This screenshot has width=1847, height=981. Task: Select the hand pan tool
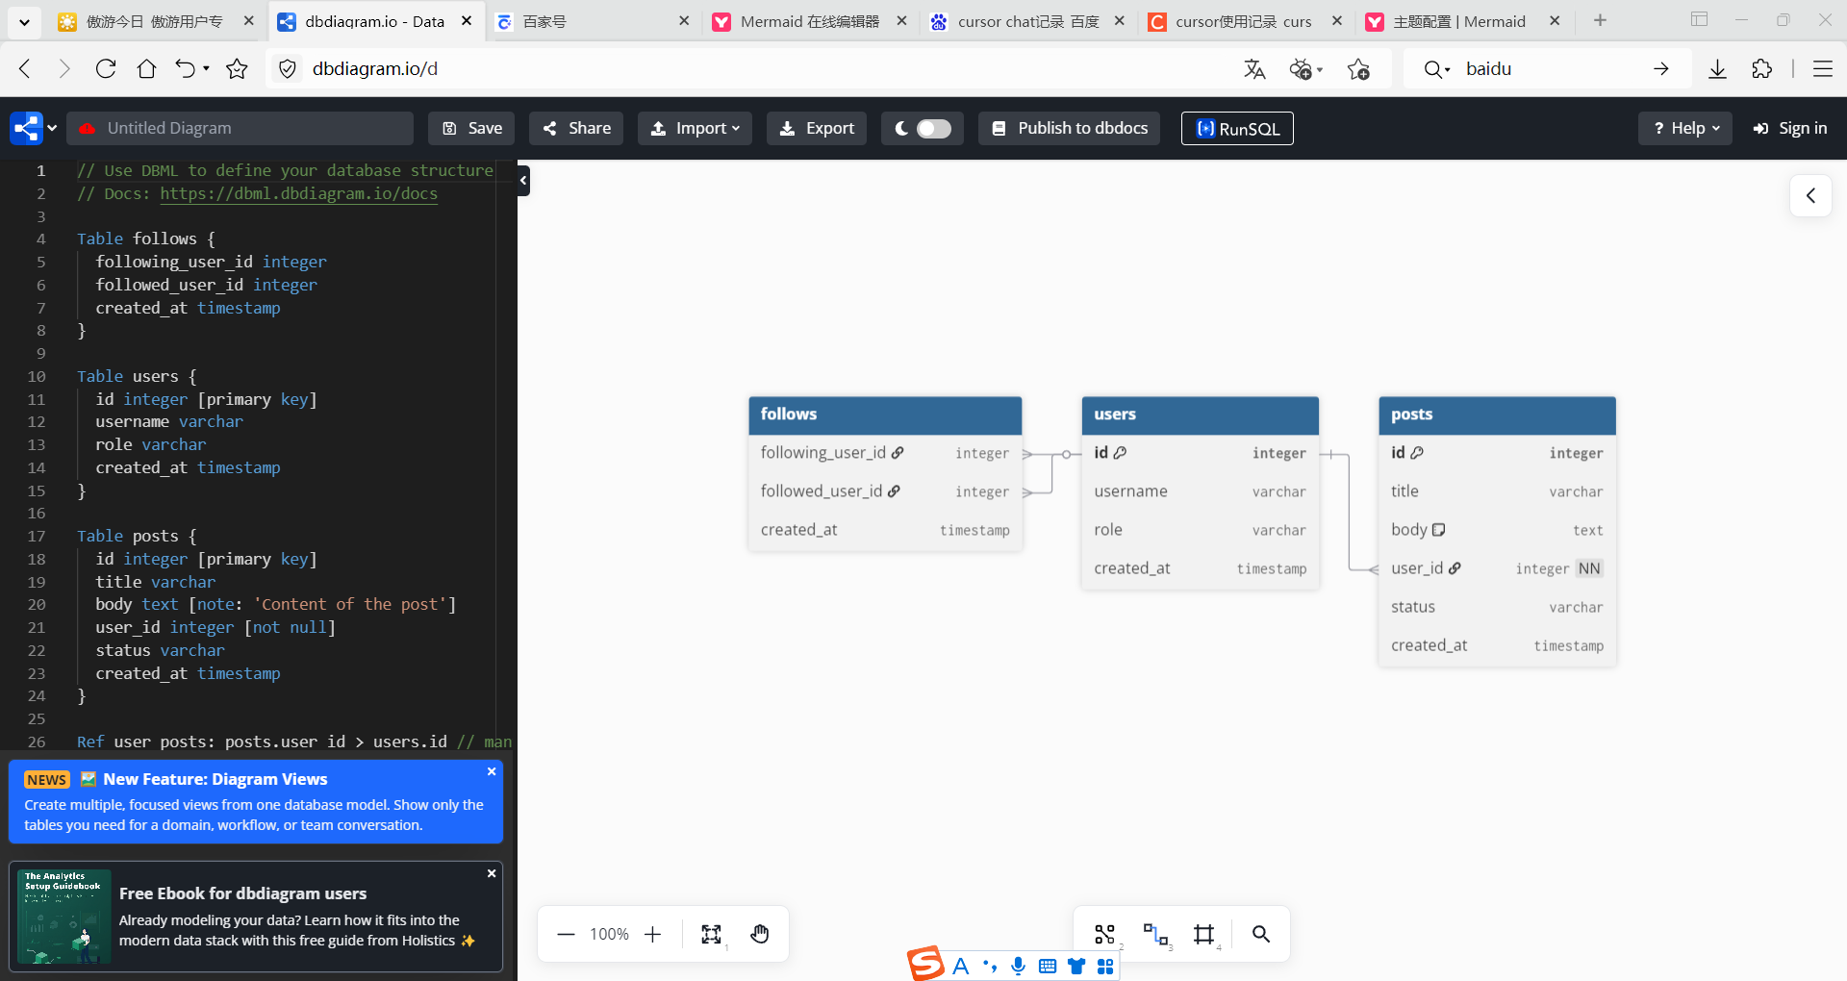click(x=760, y=934)
